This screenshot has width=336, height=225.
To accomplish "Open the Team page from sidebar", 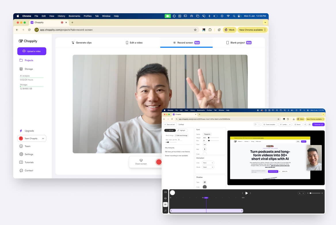I will [x=25, y=146].
